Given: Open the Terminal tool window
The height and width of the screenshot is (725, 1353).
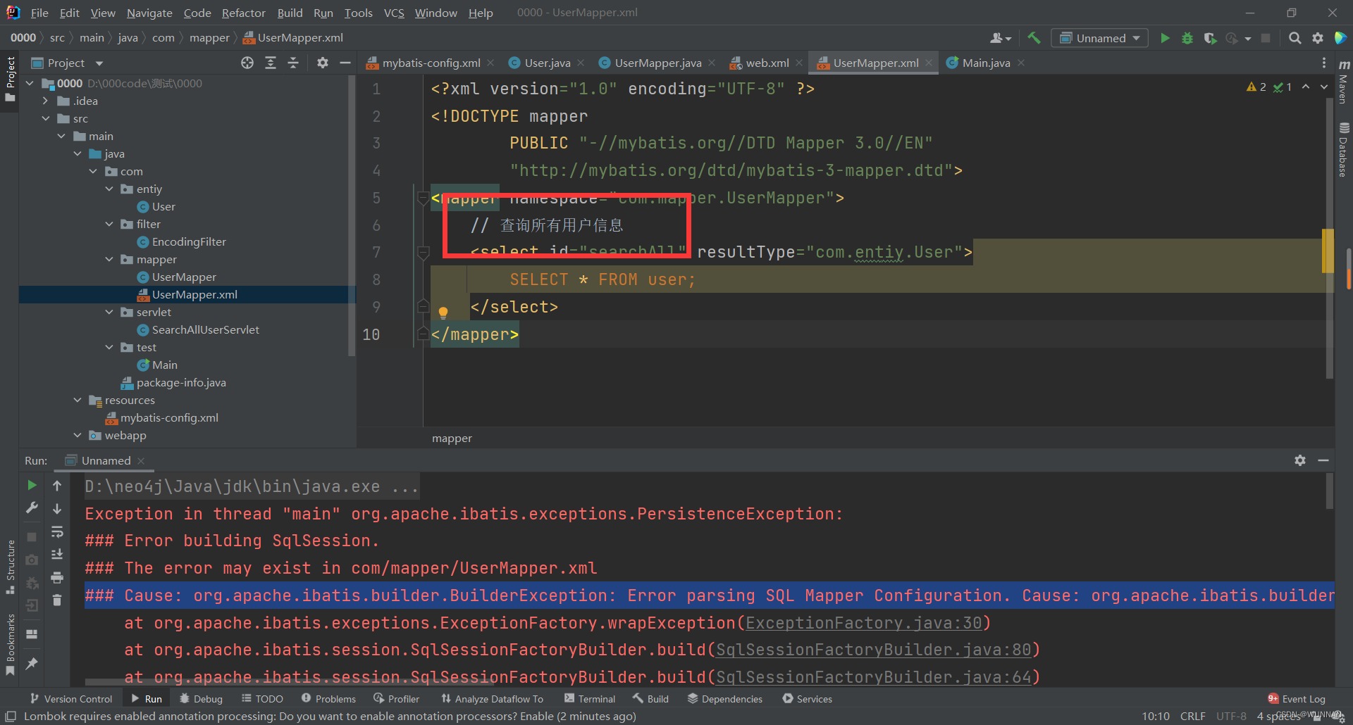Looking at the screenshot, I should point(589,699).
